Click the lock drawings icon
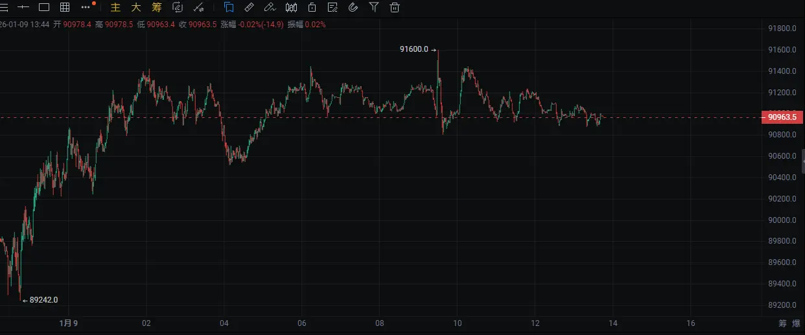 [x=312, y=8]
